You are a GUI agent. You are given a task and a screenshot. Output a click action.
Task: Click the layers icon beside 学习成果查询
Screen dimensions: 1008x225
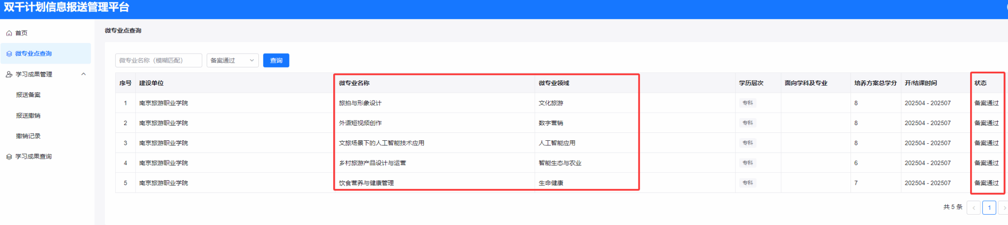[x=9, y=157]
